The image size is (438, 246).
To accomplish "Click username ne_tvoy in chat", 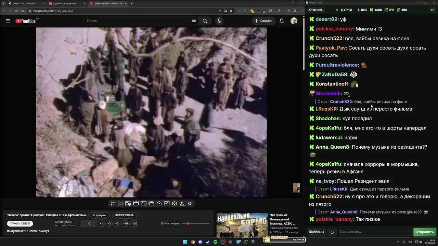I will (x=325, y=181).
